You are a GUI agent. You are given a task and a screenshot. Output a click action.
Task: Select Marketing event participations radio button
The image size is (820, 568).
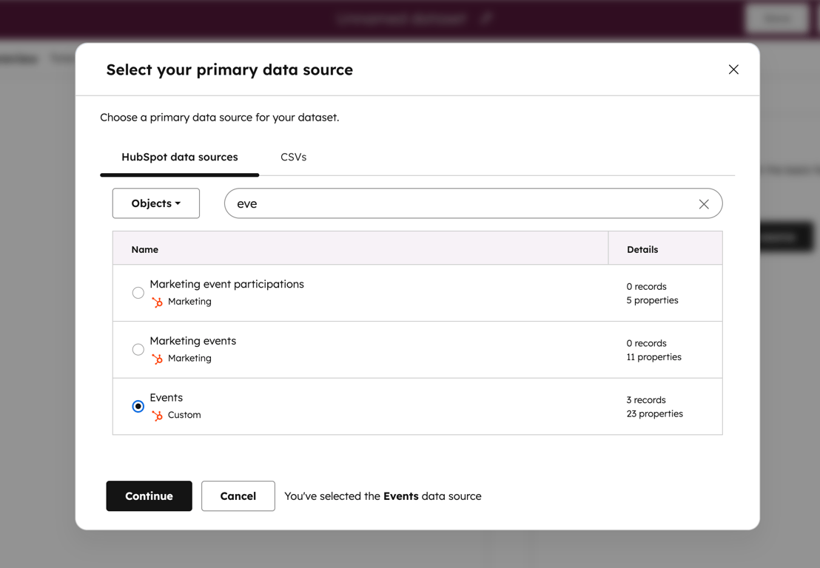138,293
